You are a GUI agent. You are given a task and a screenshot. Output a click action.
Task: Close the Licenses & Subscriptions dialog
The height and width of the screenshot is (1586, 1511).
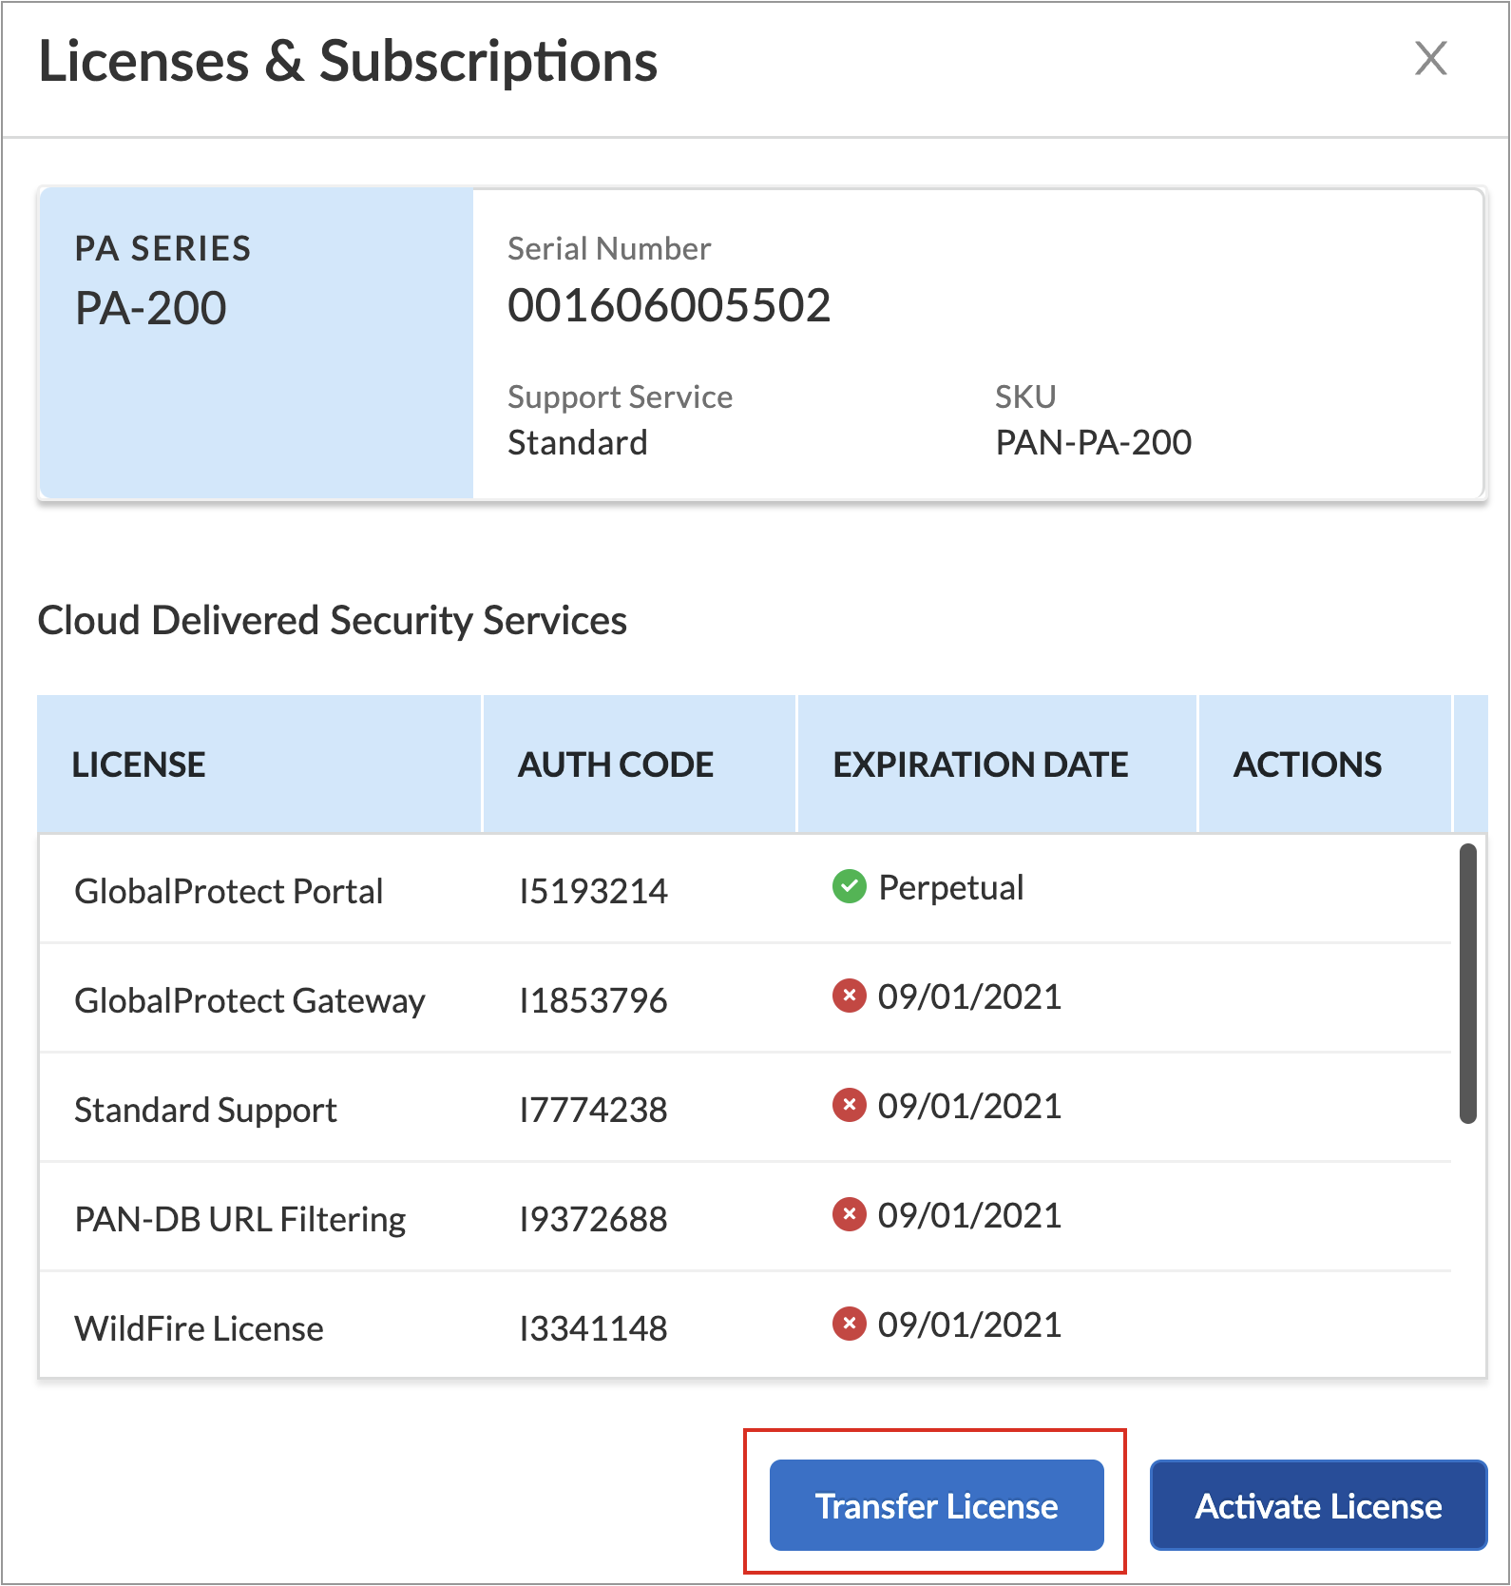click(1430, 59)
